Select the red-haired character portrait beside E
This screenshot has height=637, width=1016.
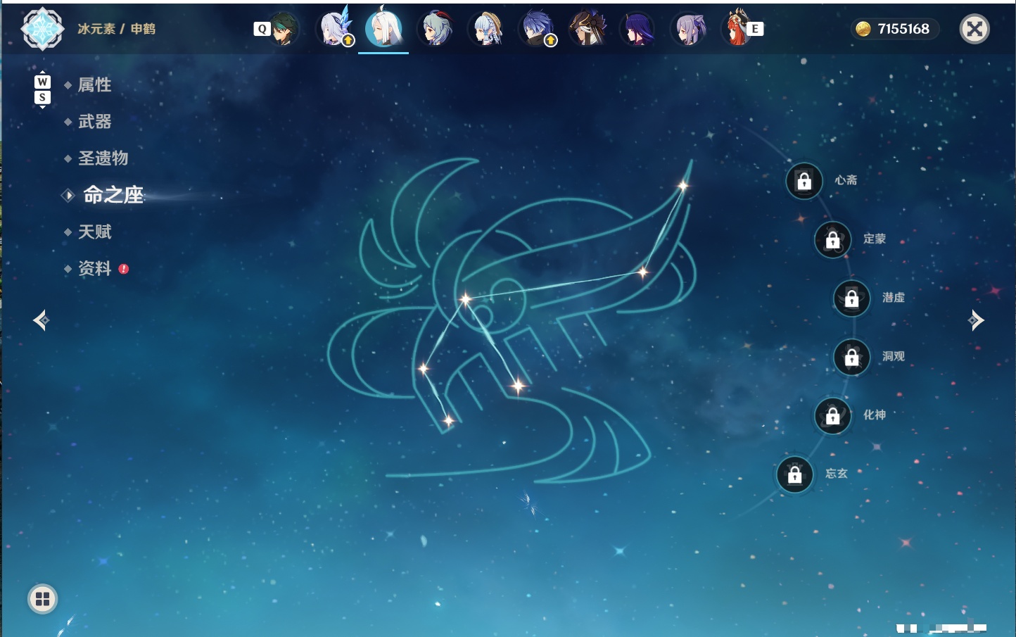click(x=737, y=29)
